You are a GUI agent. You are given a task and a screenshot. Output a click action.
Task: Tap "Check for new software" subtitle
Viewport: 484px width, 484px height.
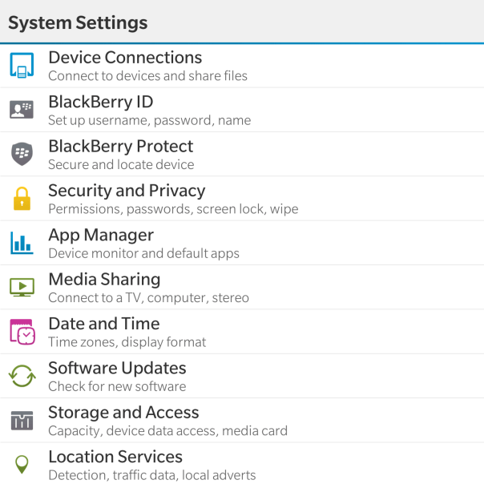(x=117, y=386)
